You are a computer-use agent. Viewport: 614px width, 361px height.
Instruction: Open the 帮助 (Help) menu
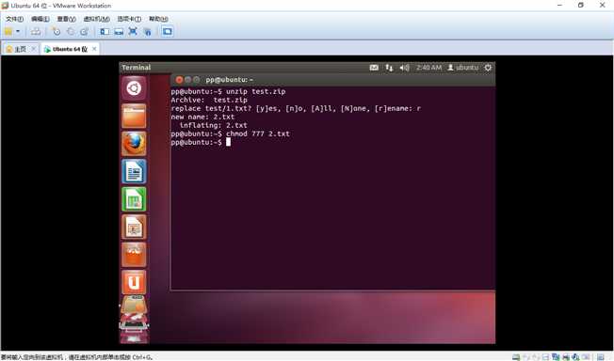tap(158, 19)
